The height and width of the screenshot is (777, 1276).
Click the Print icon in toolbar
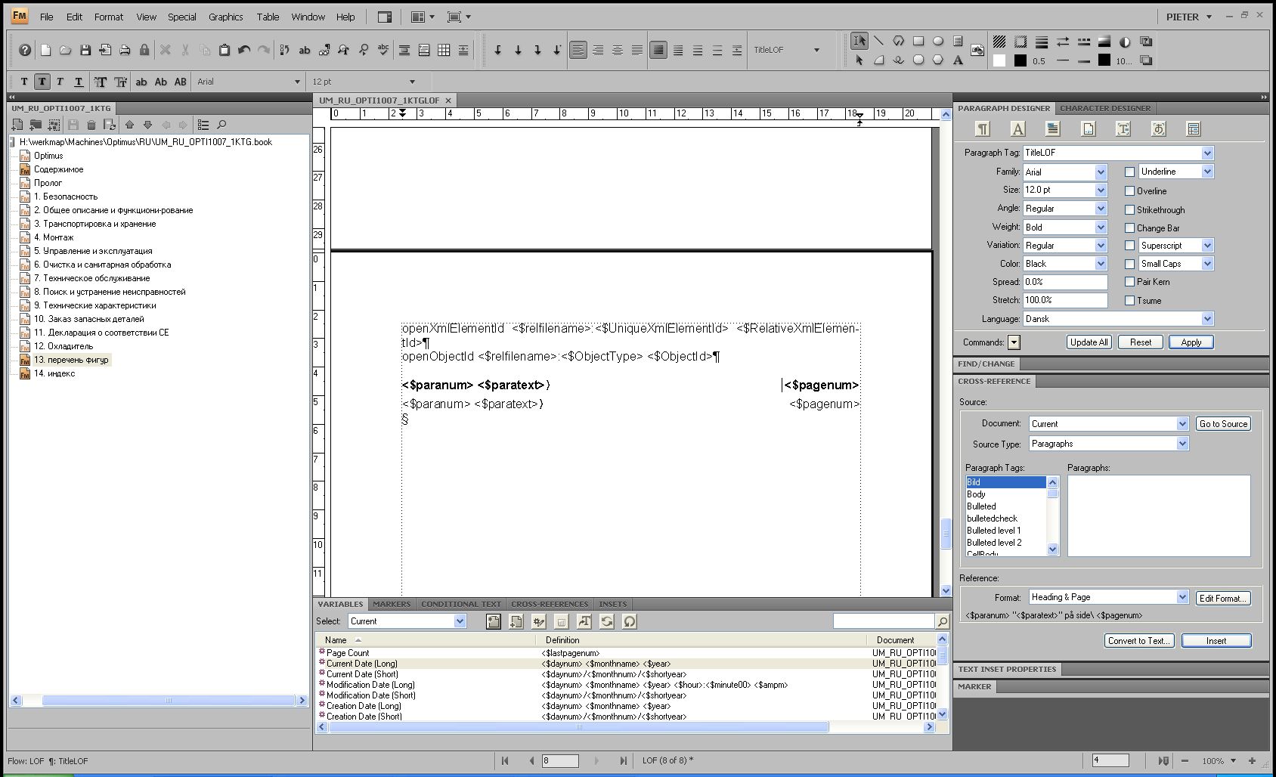(x=125, y=50)
